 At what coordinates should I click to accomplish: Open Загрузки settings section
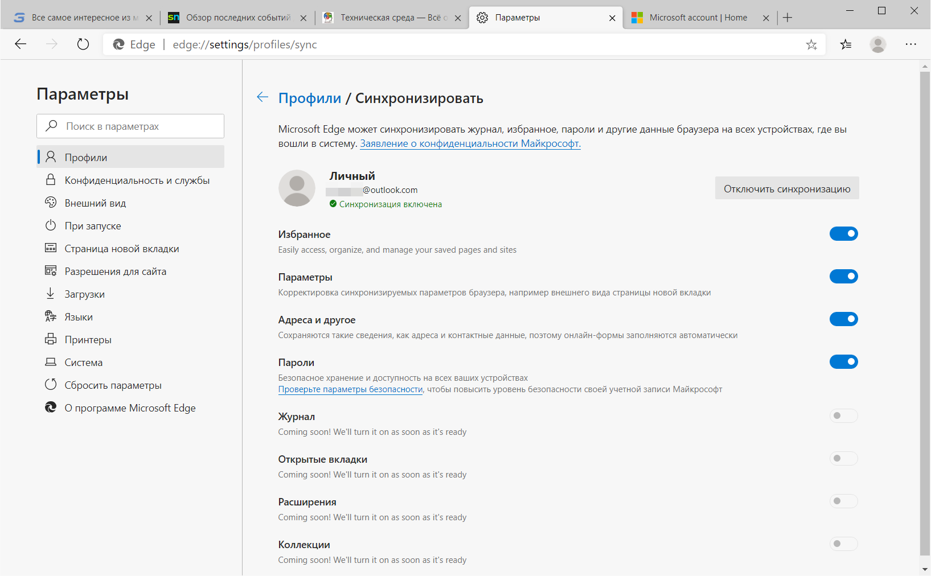click(x=130, y=294)
